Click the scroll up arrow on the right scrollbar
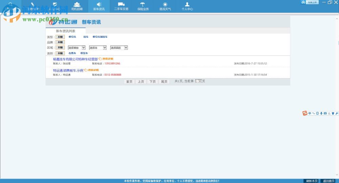This screenshot has height=183, width=339. tap(337, 19)
